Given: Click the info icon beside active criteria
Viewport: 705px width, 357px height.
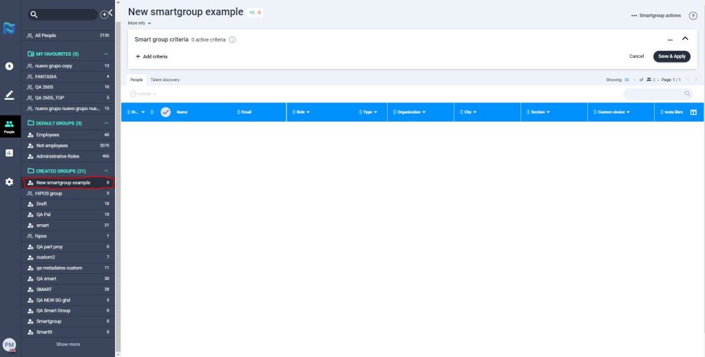Looking at the screenshot, I should click(232, 40).
